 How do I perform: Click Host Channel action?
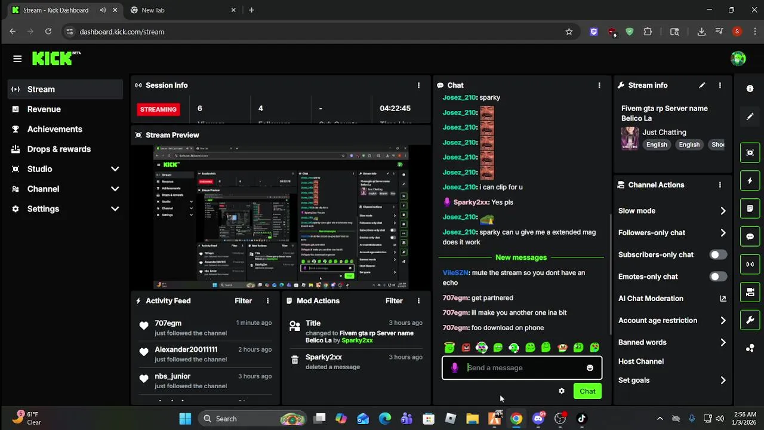(x=641, y=361)
